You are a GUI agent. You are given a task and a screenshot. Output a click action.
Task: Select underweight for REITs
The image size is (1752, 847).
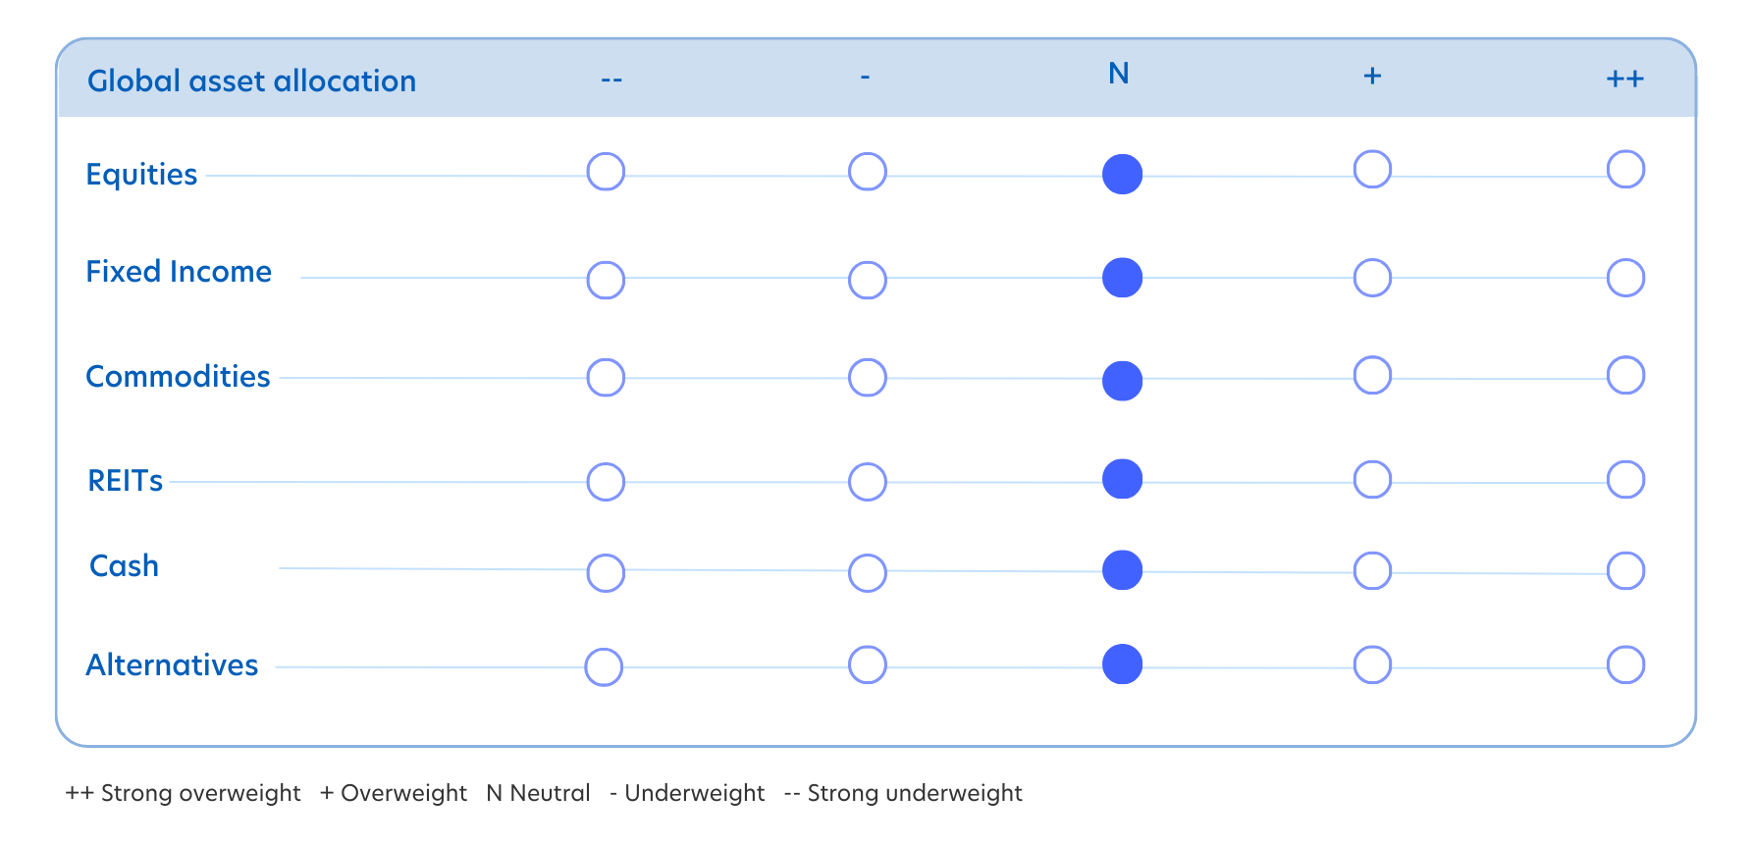point(868,482)
